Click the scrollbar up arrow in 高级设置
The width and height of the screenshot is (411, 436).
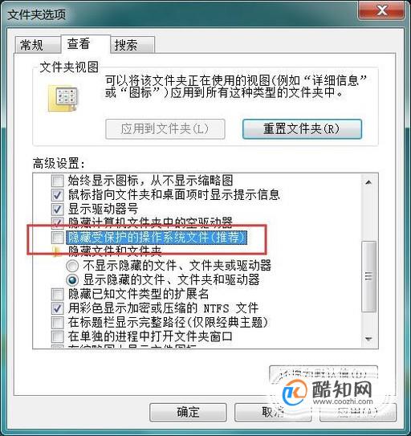[x=368, y=182]
